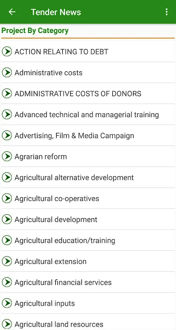Screen dimensions: 176x330
Task: Select Agricultural alternative development category
Action: point(88,177)
